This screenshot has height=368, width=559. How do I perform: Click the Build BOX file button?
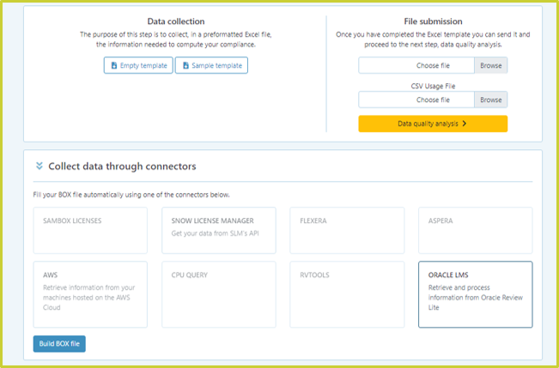click(59, 344)
